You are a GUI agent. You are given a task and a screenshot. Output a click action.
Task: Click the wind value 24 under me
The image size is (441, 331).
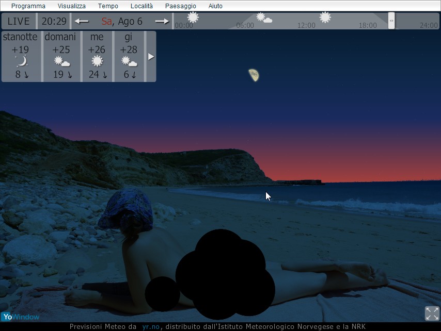point(94,74)
